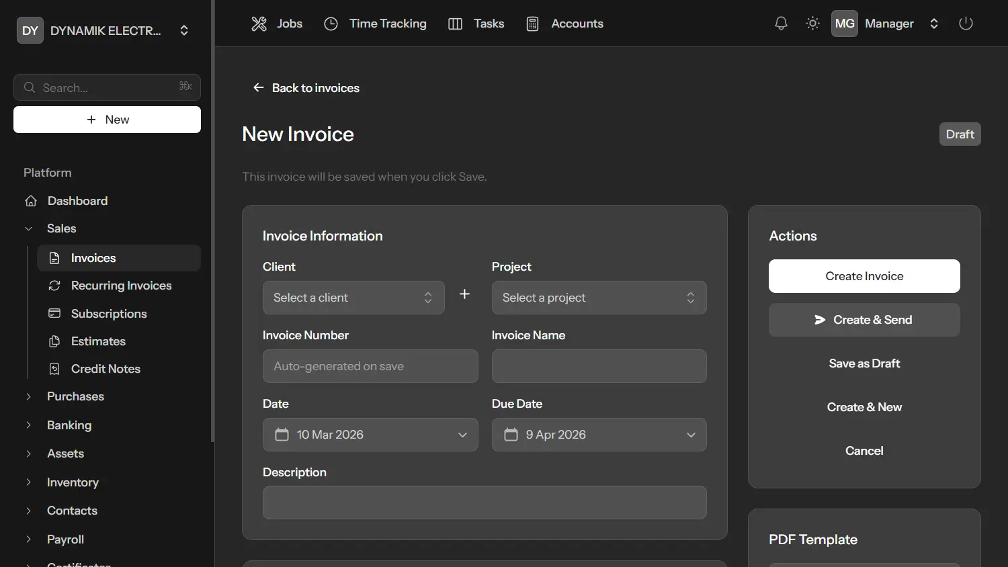Screen dimensions: 1008x567
Task: Toggle the light/dark theme sun icon
Action: point(812,24)
